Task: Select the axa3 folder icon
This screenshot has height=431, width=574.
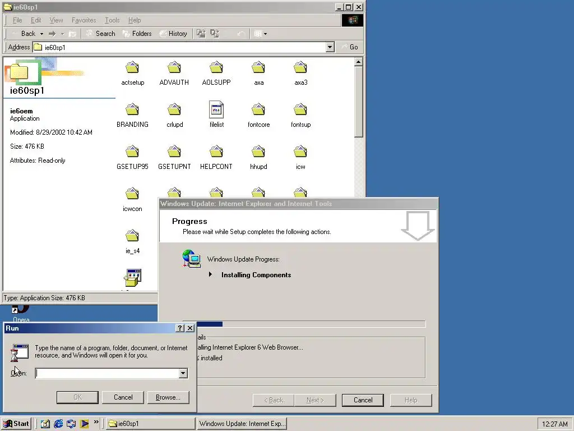Action: tap(300, 67)
